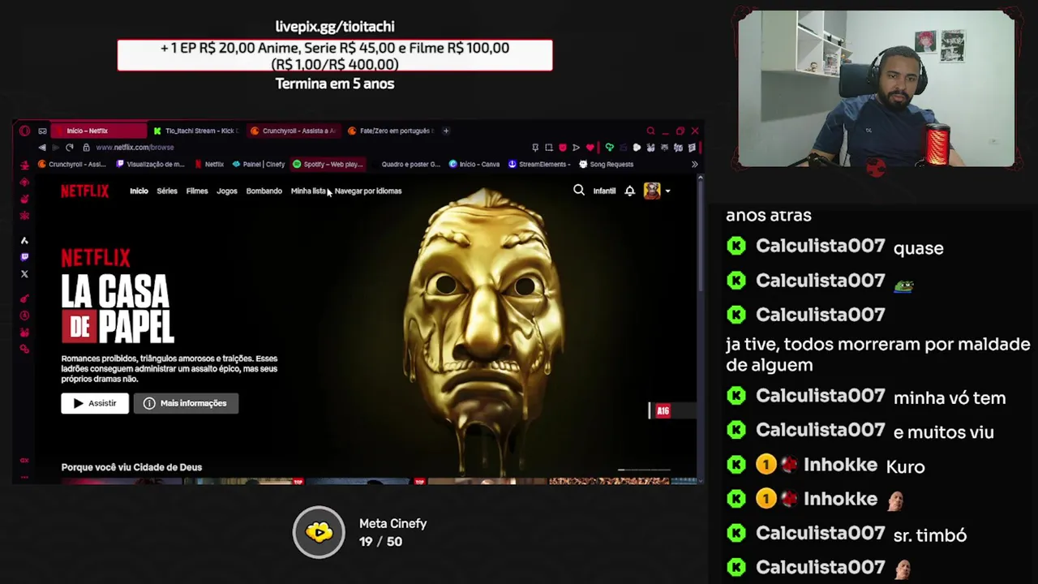Image resolution: width=1038 pixels, height=584 pixels.
Task: Open Painel | Cinefy bookmark
Action: [x=259, y=165]
